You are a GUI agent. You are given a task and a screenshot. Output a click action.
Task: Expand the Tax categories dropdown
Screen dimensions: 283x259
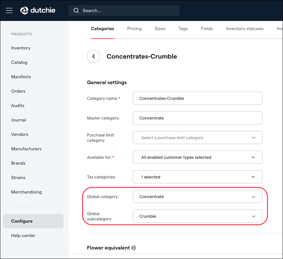[x=197, y=177]
